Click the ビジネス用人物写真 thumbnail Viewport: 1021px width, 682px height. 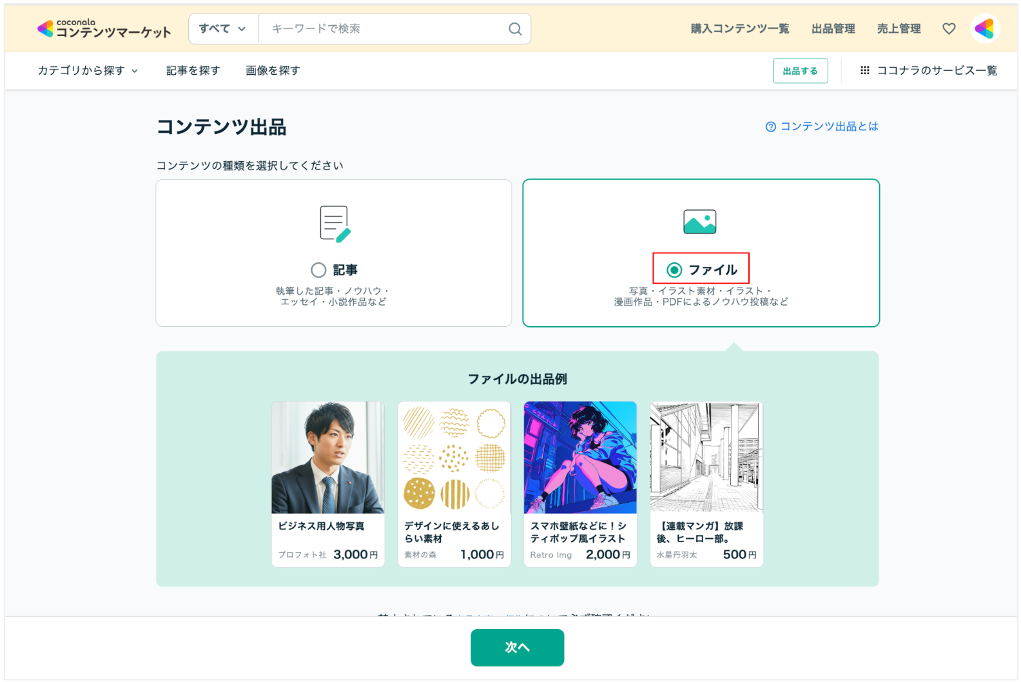tap(327, 458)
